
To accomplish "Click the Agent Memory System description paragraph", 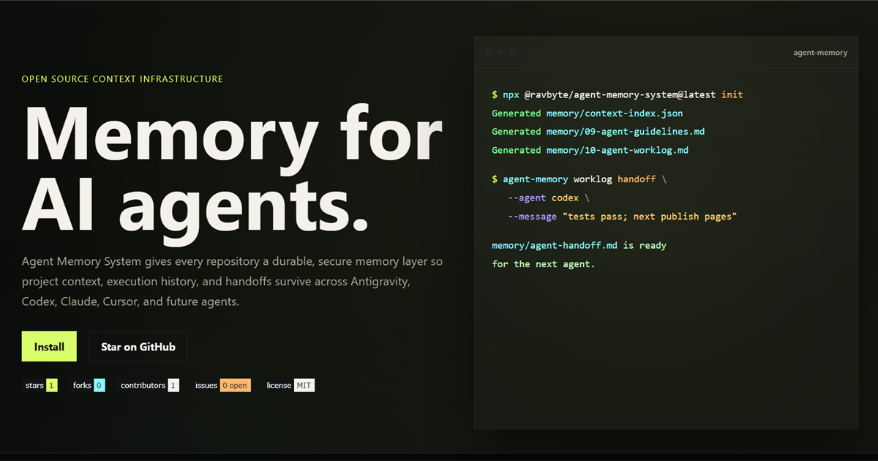I will click(232, 281).
